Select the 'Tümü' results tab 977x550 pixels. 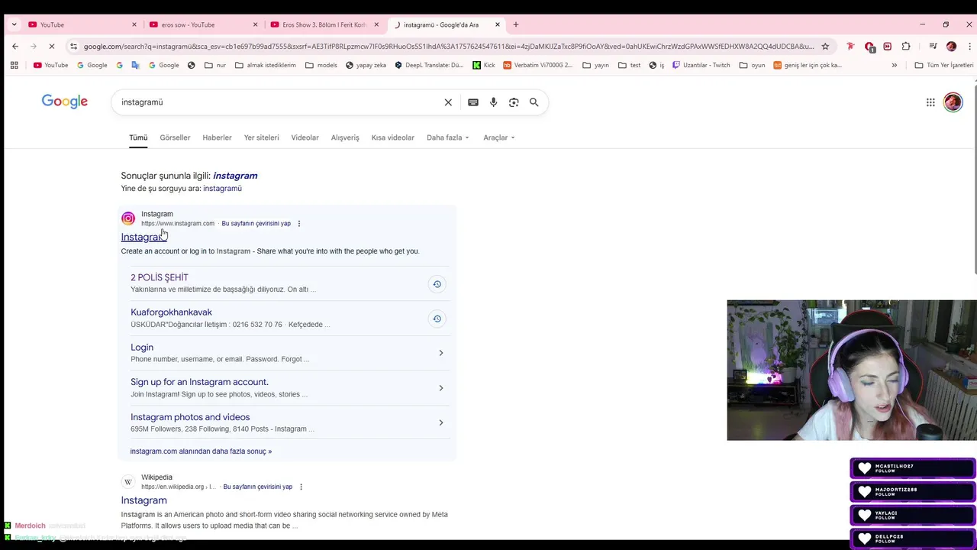coord(138,137)
